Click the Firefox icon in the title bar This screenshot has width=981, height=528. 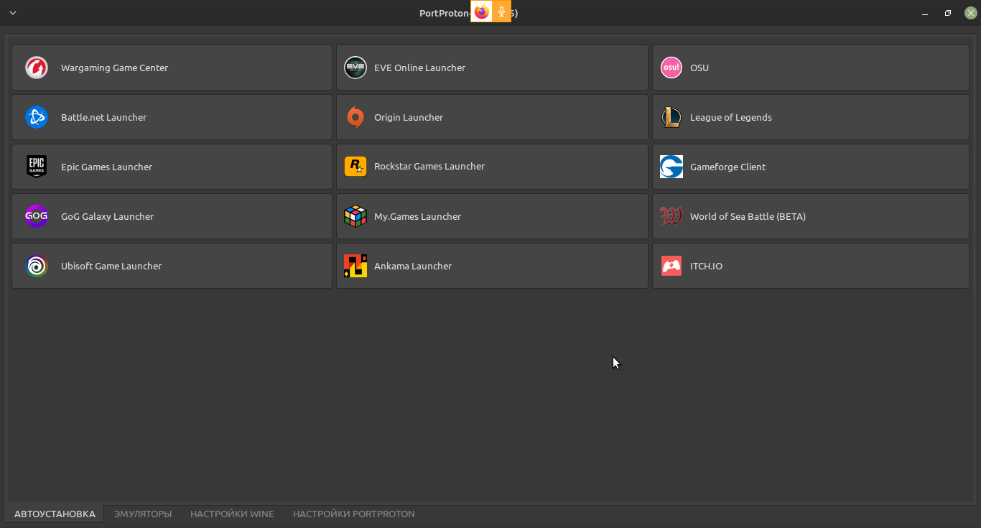[x=481, y=12]
